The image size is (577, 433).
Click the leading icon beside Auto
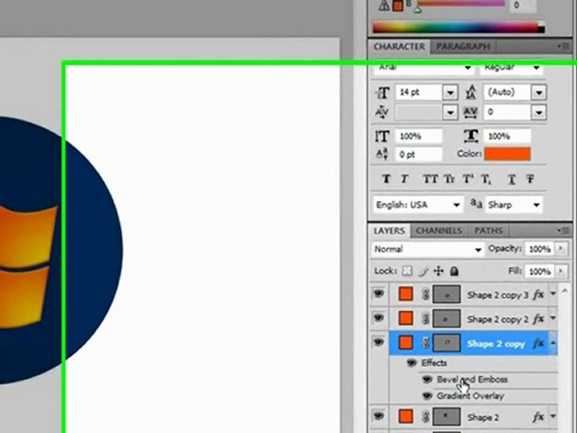tap(471, 92)
